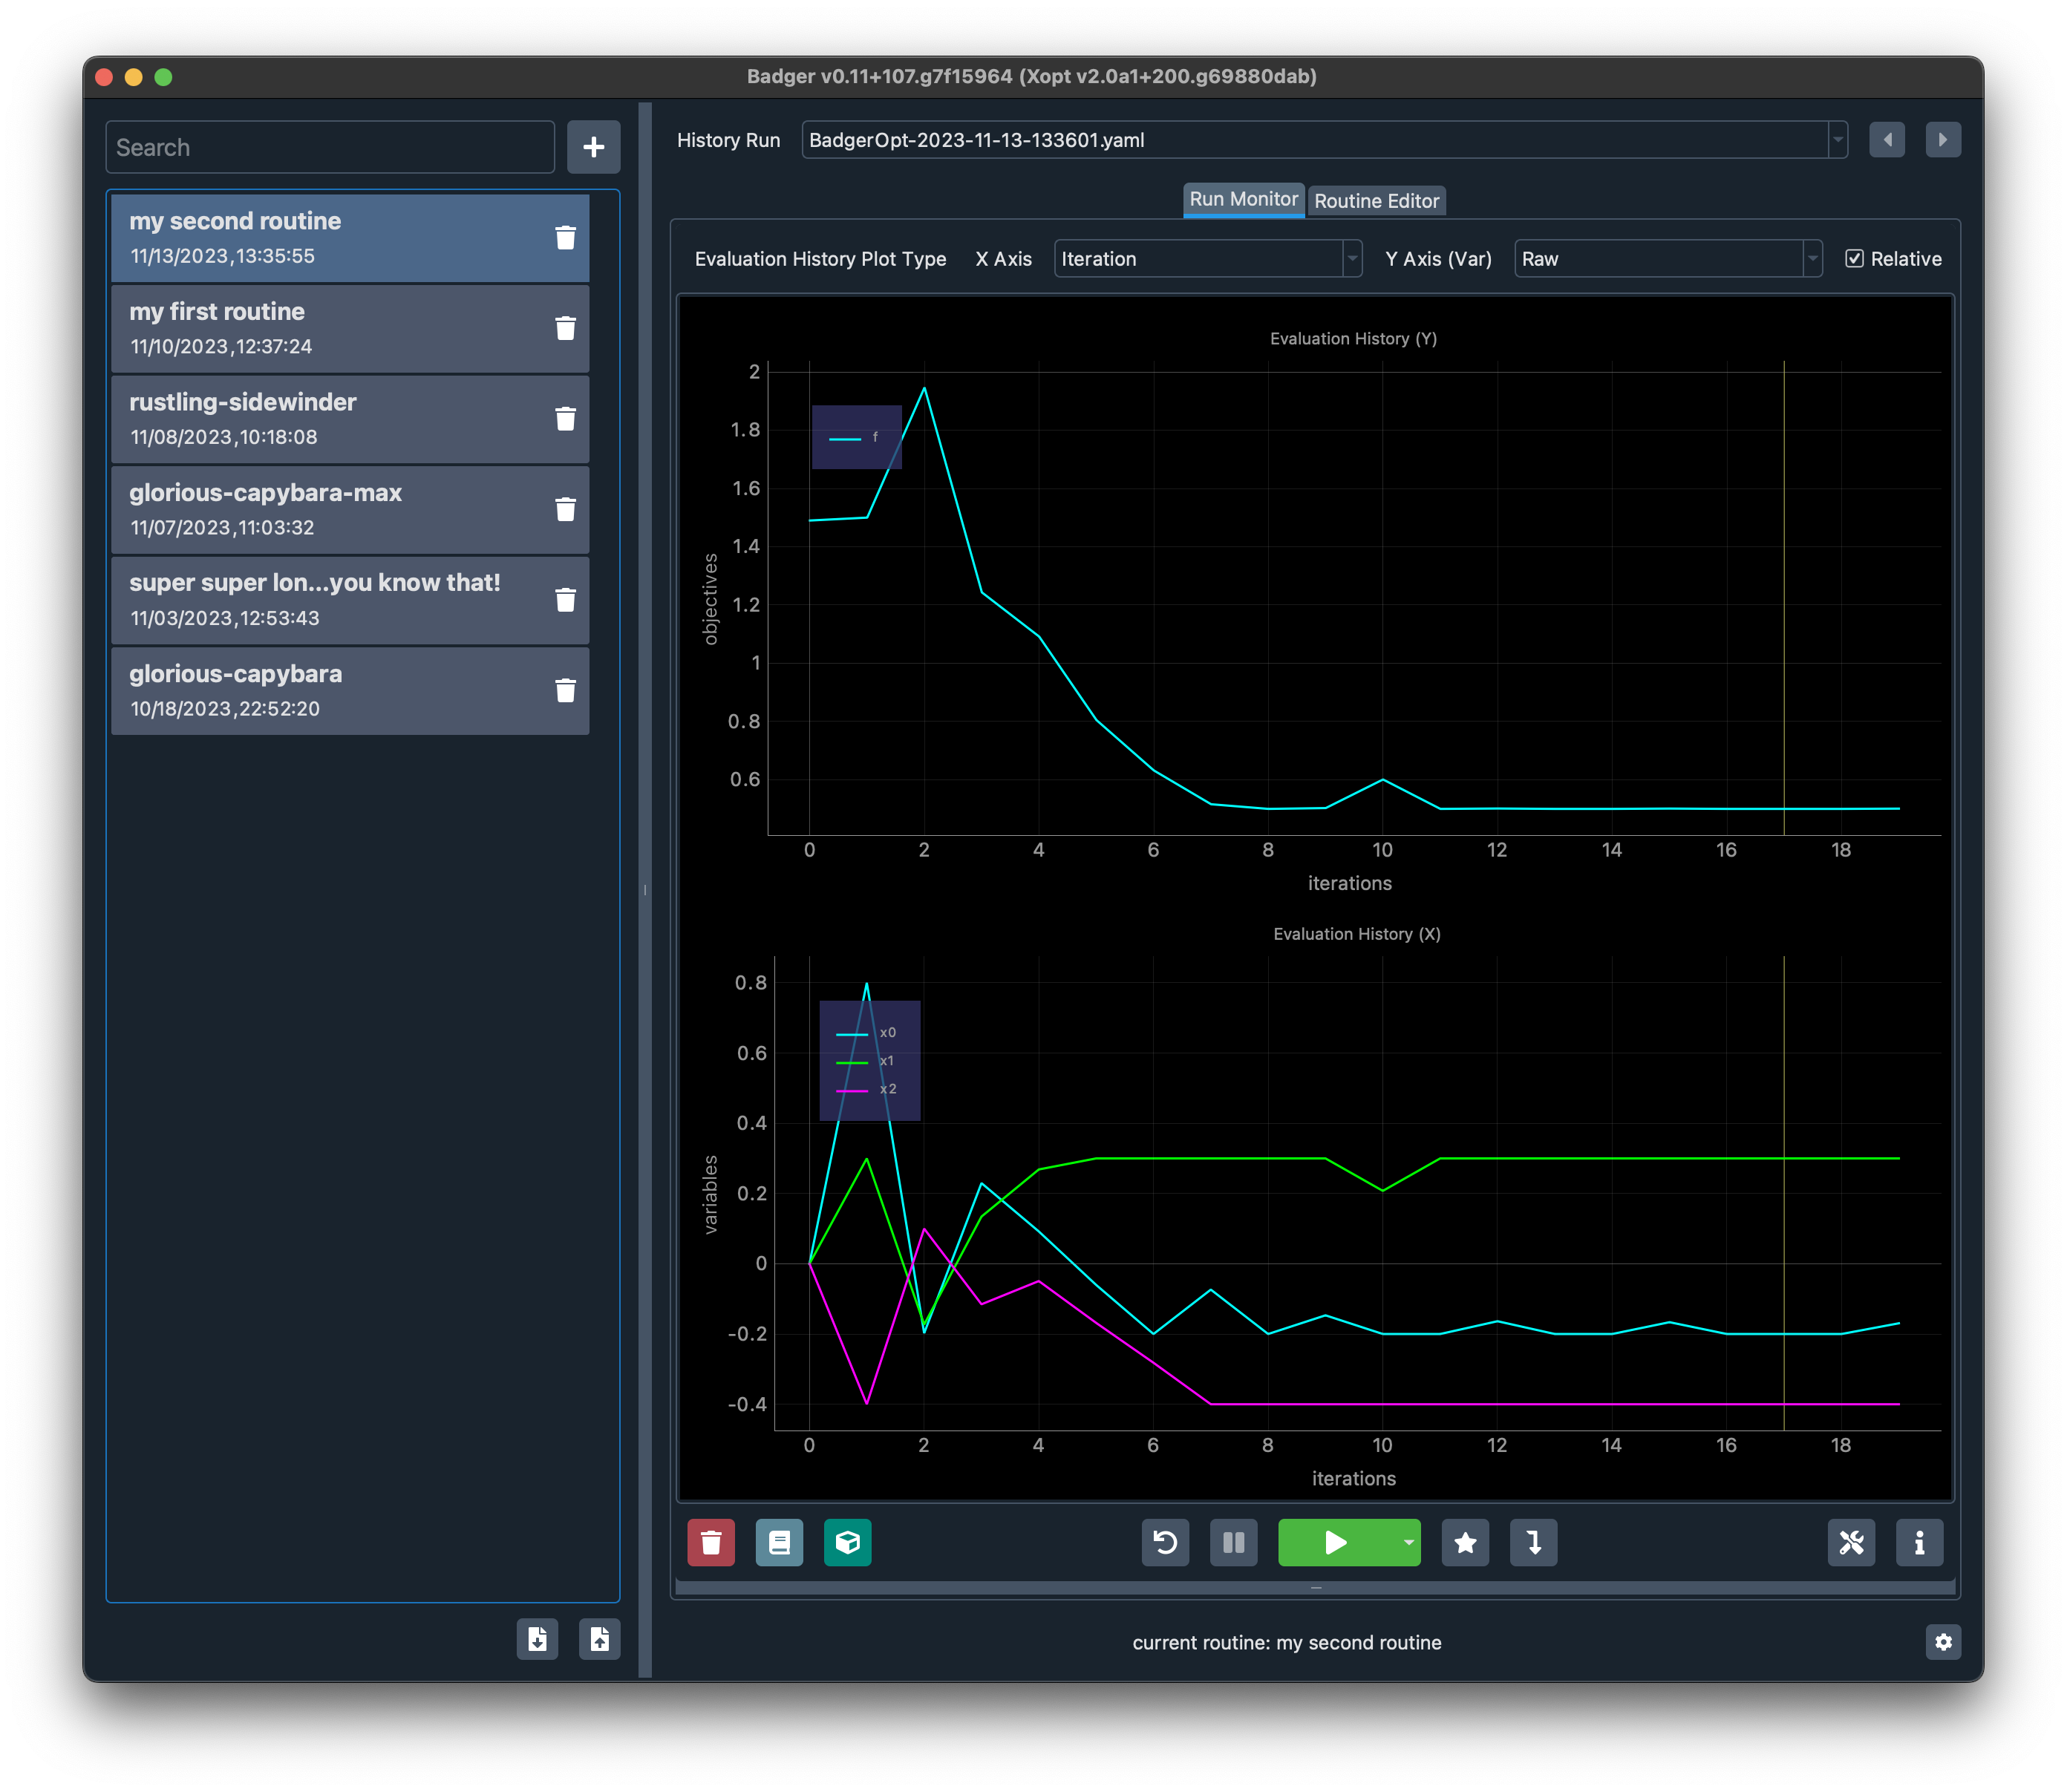This screenshot has width=2067, height=1792.
Task: Open the run log notes icon
Action: pyautogui.click(x=779, y=1542)
